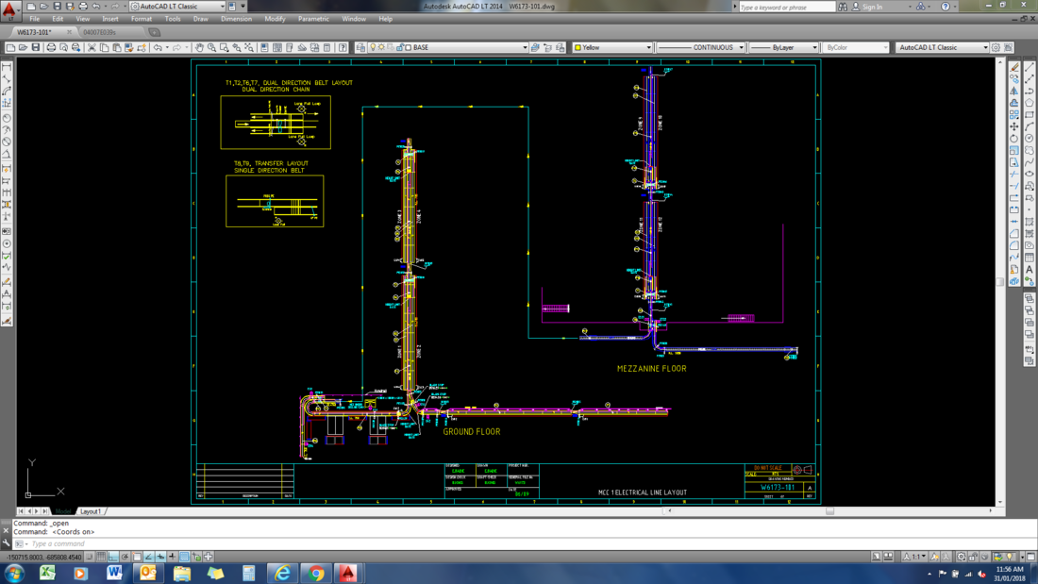Click the command line customize wrench icon
The height and width of the screenshot is (584, 1038).
pos(6,543)
